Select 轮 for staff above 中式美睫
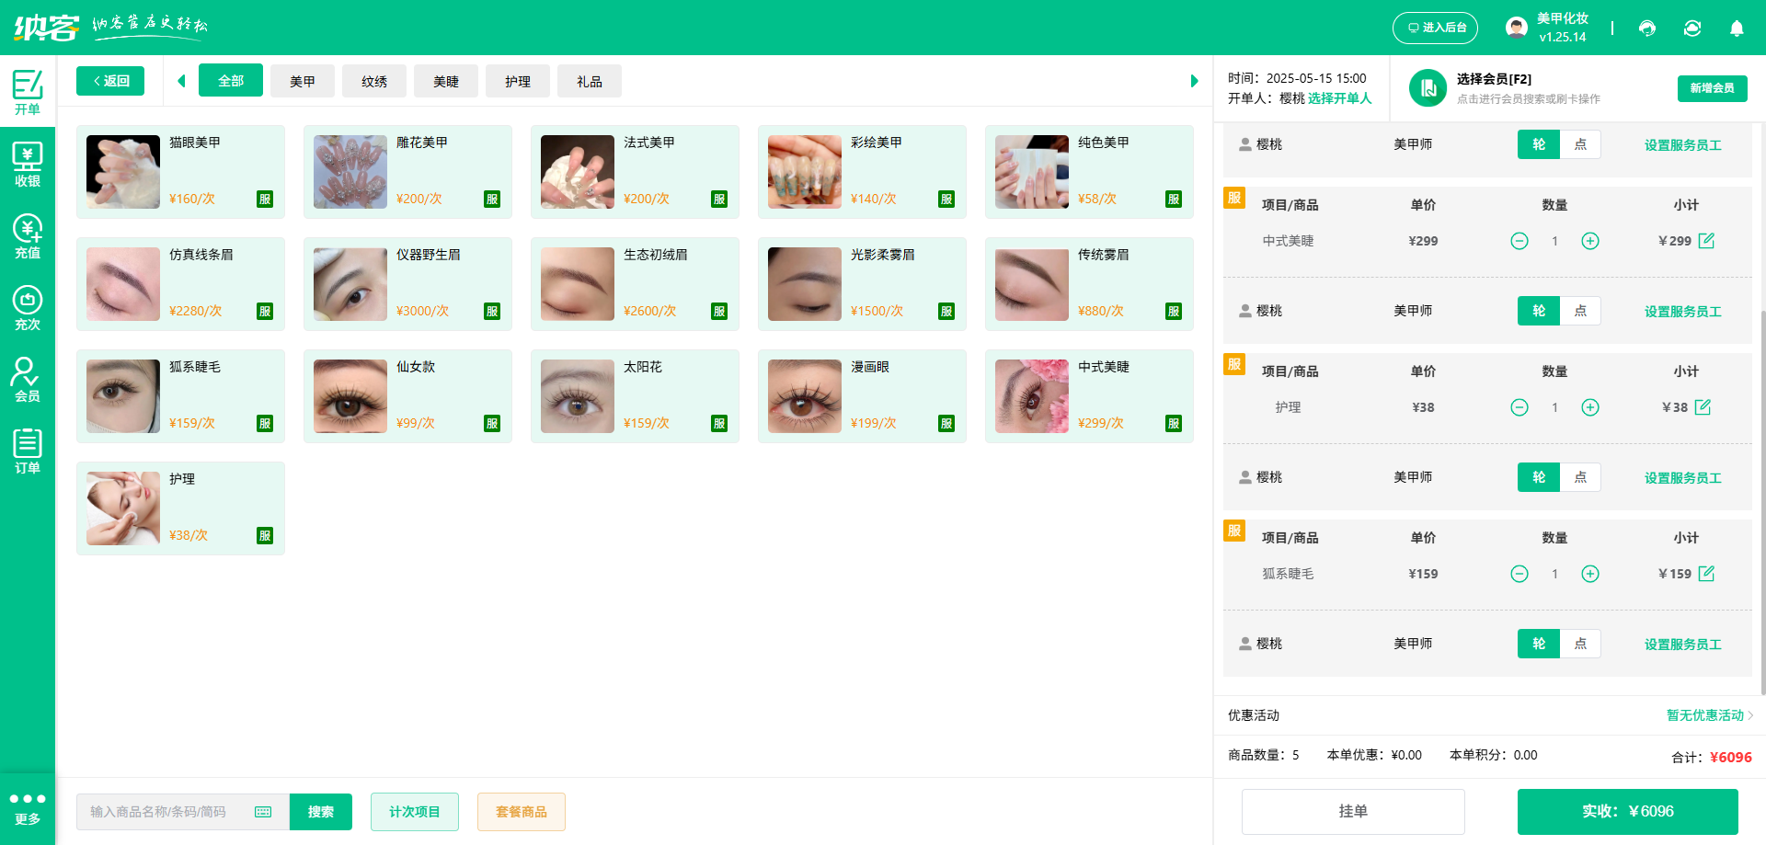 pos(1539,144)
